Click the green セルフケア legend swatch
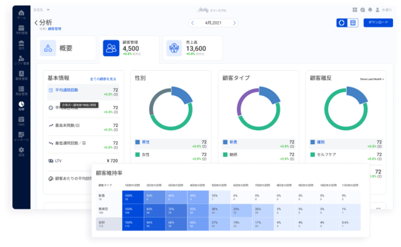The width and height of the screenshot is (401, 247). point(313,155)
